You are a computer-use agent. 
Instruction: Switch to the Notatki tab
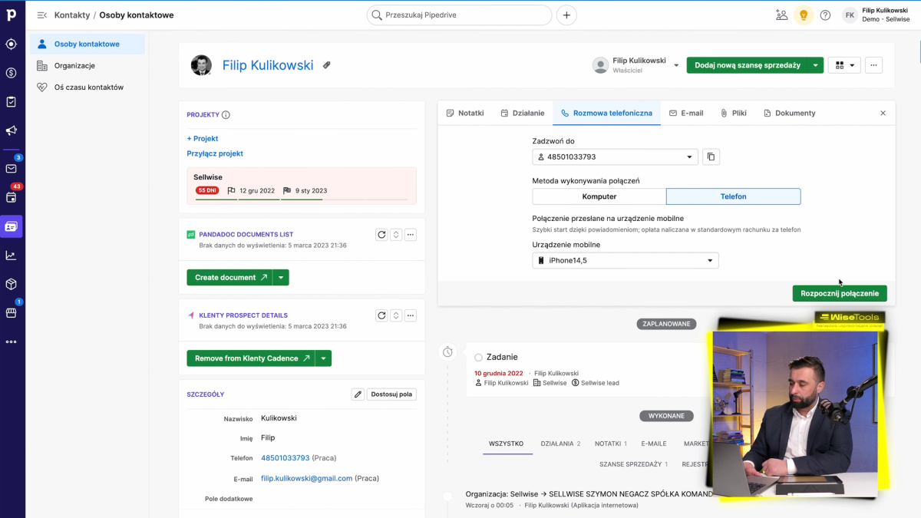[x=465, y=113]
